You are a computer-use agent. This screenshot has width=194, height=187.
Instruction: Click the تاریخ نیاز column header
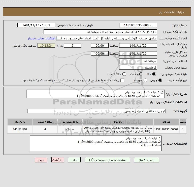(x=20, y=122)
